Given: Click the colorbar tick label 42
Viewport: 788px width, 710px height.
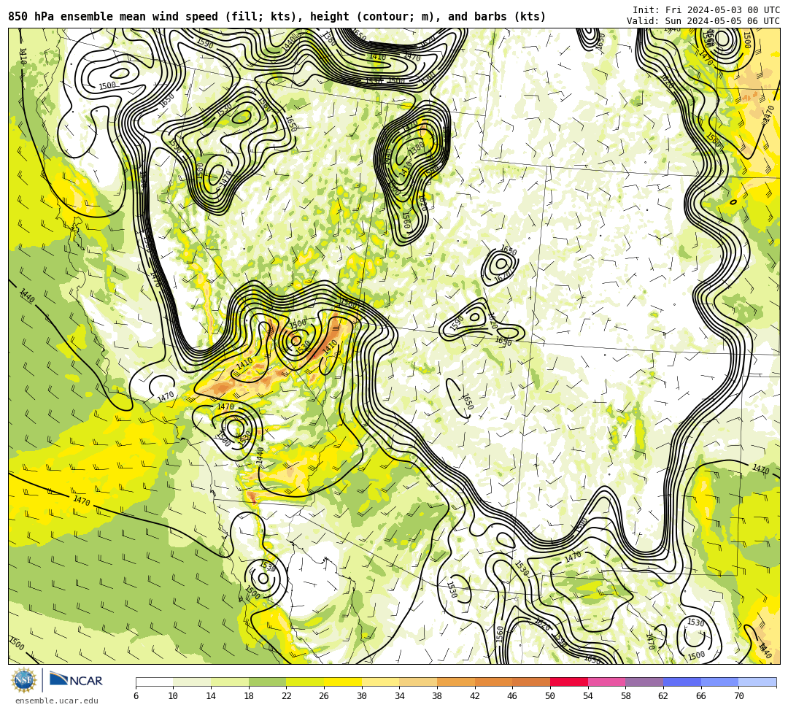Looking at the screenshot, I should [x=475, y=696].
